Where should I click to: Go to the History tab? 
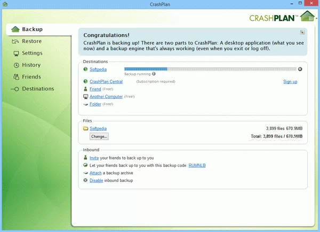31,65
